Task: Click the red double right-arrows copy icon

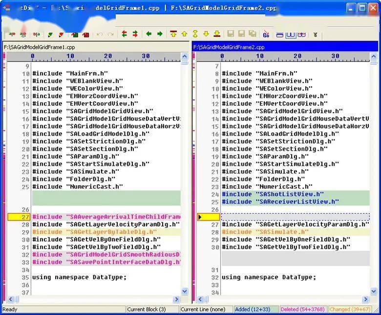Action: tap(135, 34)
